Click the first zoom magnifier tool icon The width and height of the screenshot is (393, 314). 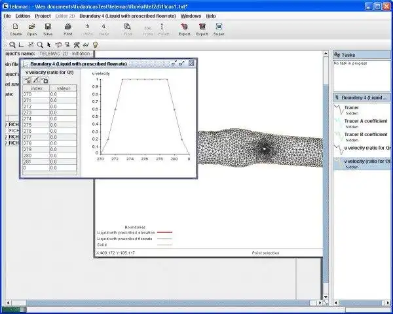click(12, 45)
